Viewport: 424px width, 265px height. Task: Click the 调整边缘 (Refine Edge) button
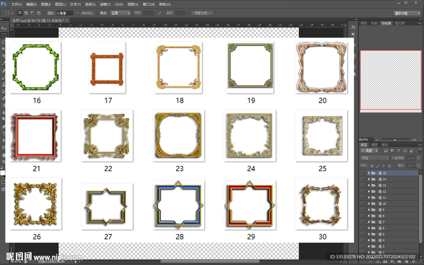tap(203, 13)
